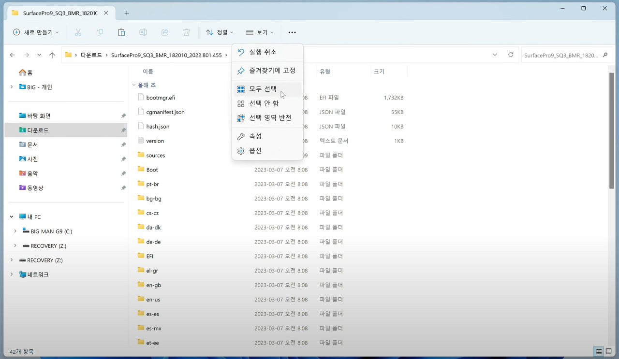This screenshot has height=359, width=619.
Task: Choose 실행 취소 from the menu
Action: [267, 52]
